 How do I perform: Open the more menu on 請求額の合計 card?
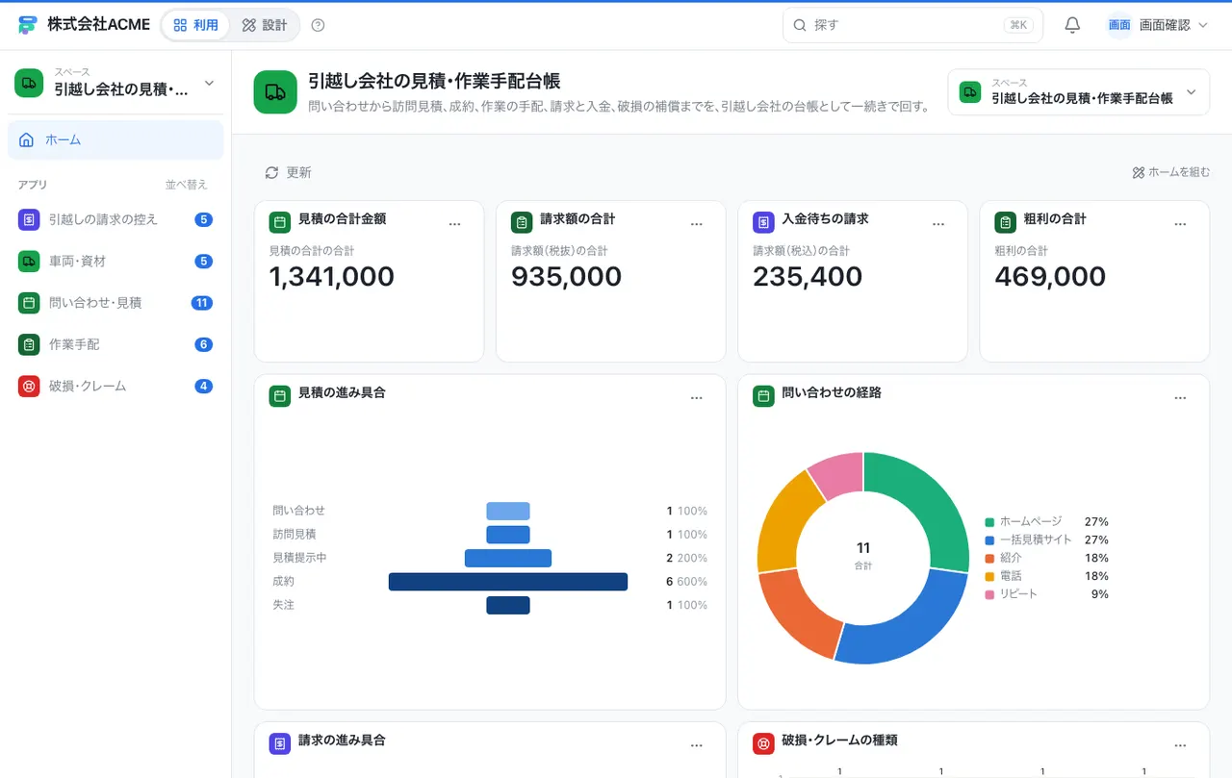click(697, 223)
